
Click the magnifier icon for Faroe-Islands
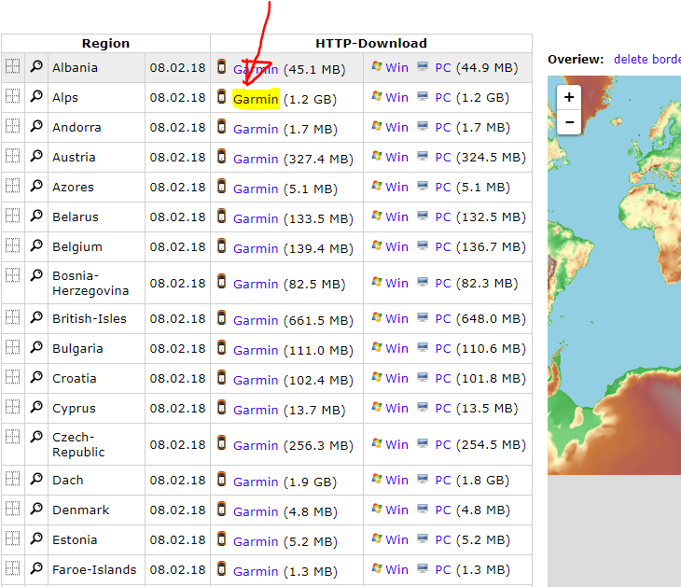click(x=36, y=568)
